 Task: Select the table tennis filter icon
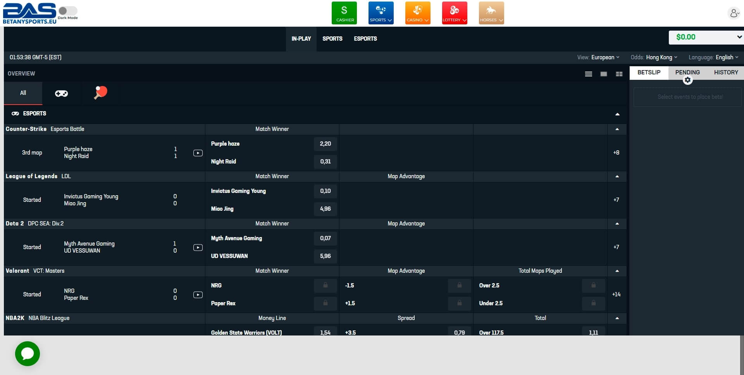(100, 93)
